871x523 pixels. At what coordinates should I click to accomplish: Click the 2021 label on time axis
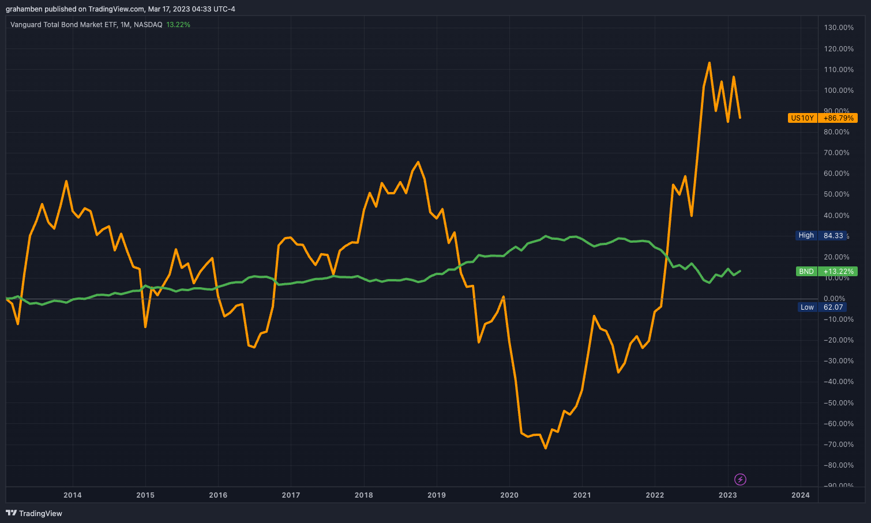pos(582,495)
